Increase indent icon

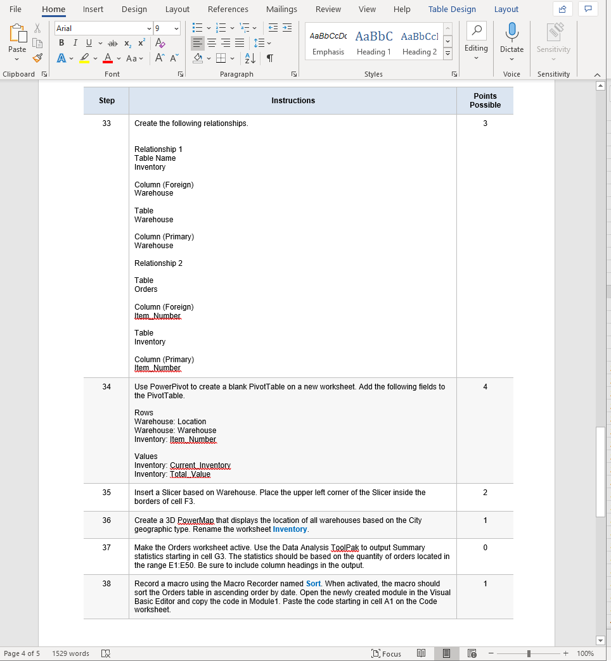click(287, 28)
